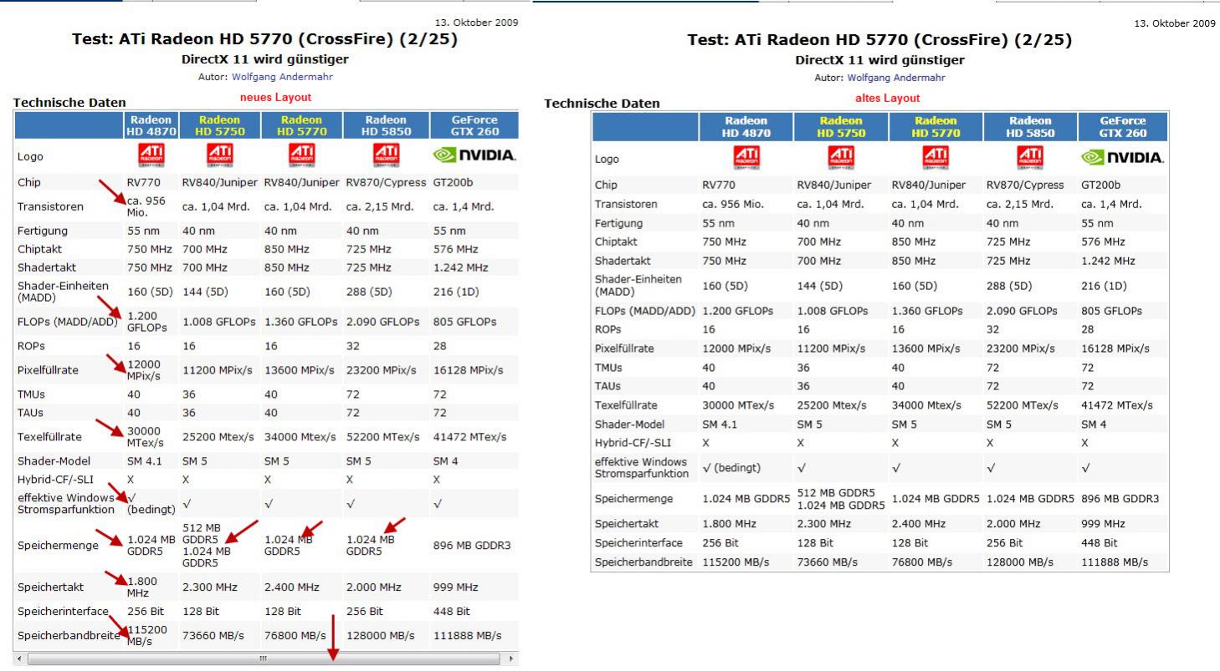Click 'ca. 2,15 Mrd.' cell, altes Layout

[1021, 204]
